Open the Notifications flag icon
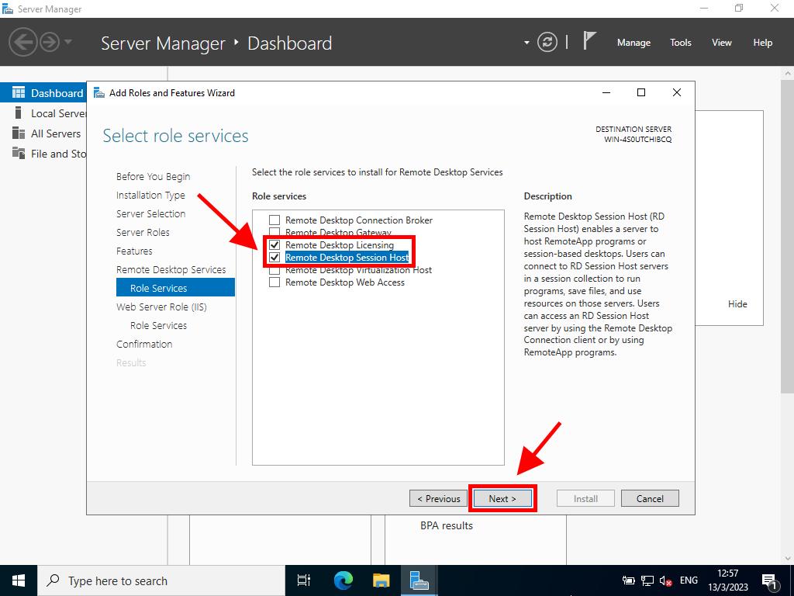 click(589, 40)
